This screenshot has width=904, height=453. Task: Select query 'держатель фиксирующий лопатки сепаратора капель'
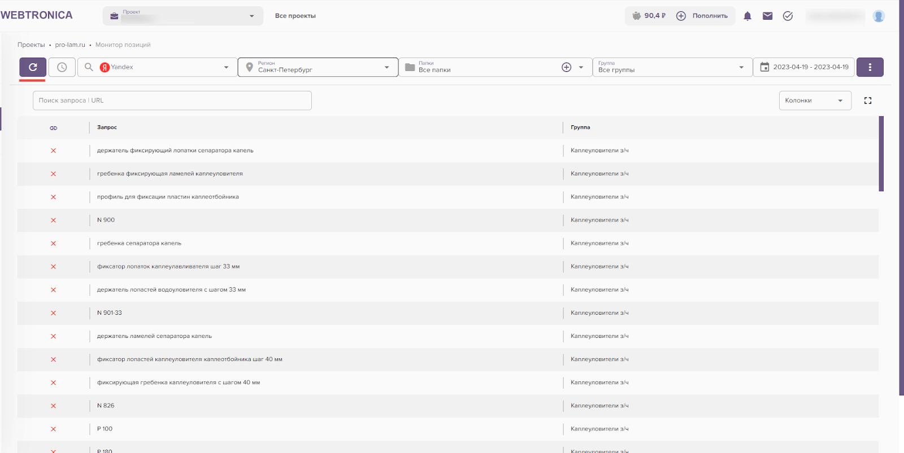[175, 151]
